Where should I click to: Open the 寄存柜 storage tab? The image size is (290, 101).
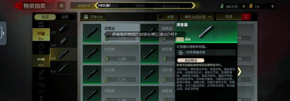140,6
